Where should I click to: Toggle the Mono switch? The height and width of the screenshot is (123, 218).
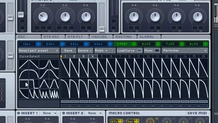point(157,51)
